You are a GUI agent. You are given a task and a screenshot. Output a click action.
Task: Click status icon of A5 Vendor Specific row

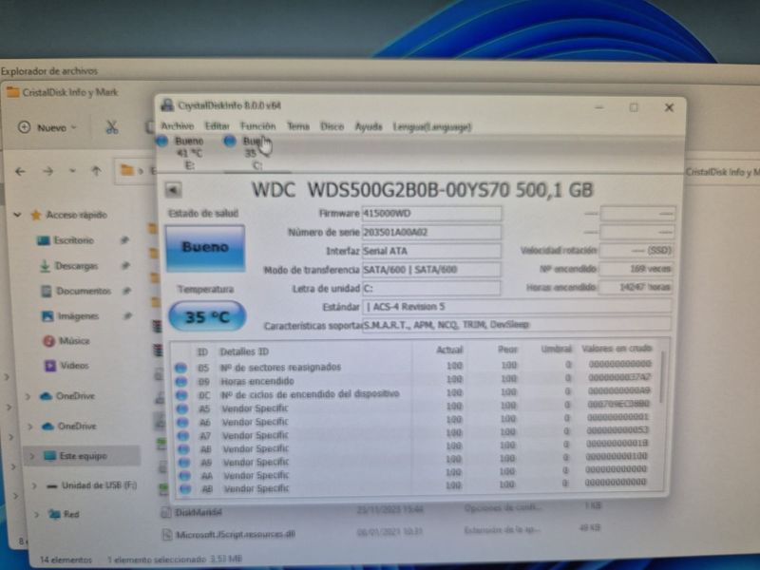coord(181,409)
